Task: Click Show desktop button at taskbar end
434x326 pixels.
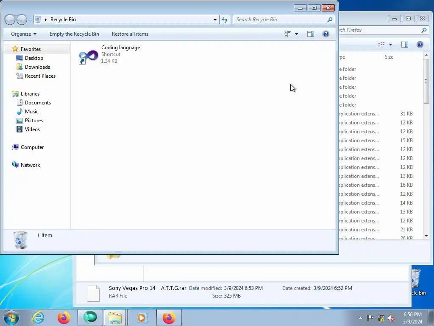Action: (431, 318)
